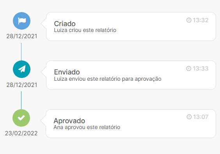
Task: Click the 13:32 timestamp
Action: pyautogui.click(x=200, y=20)
